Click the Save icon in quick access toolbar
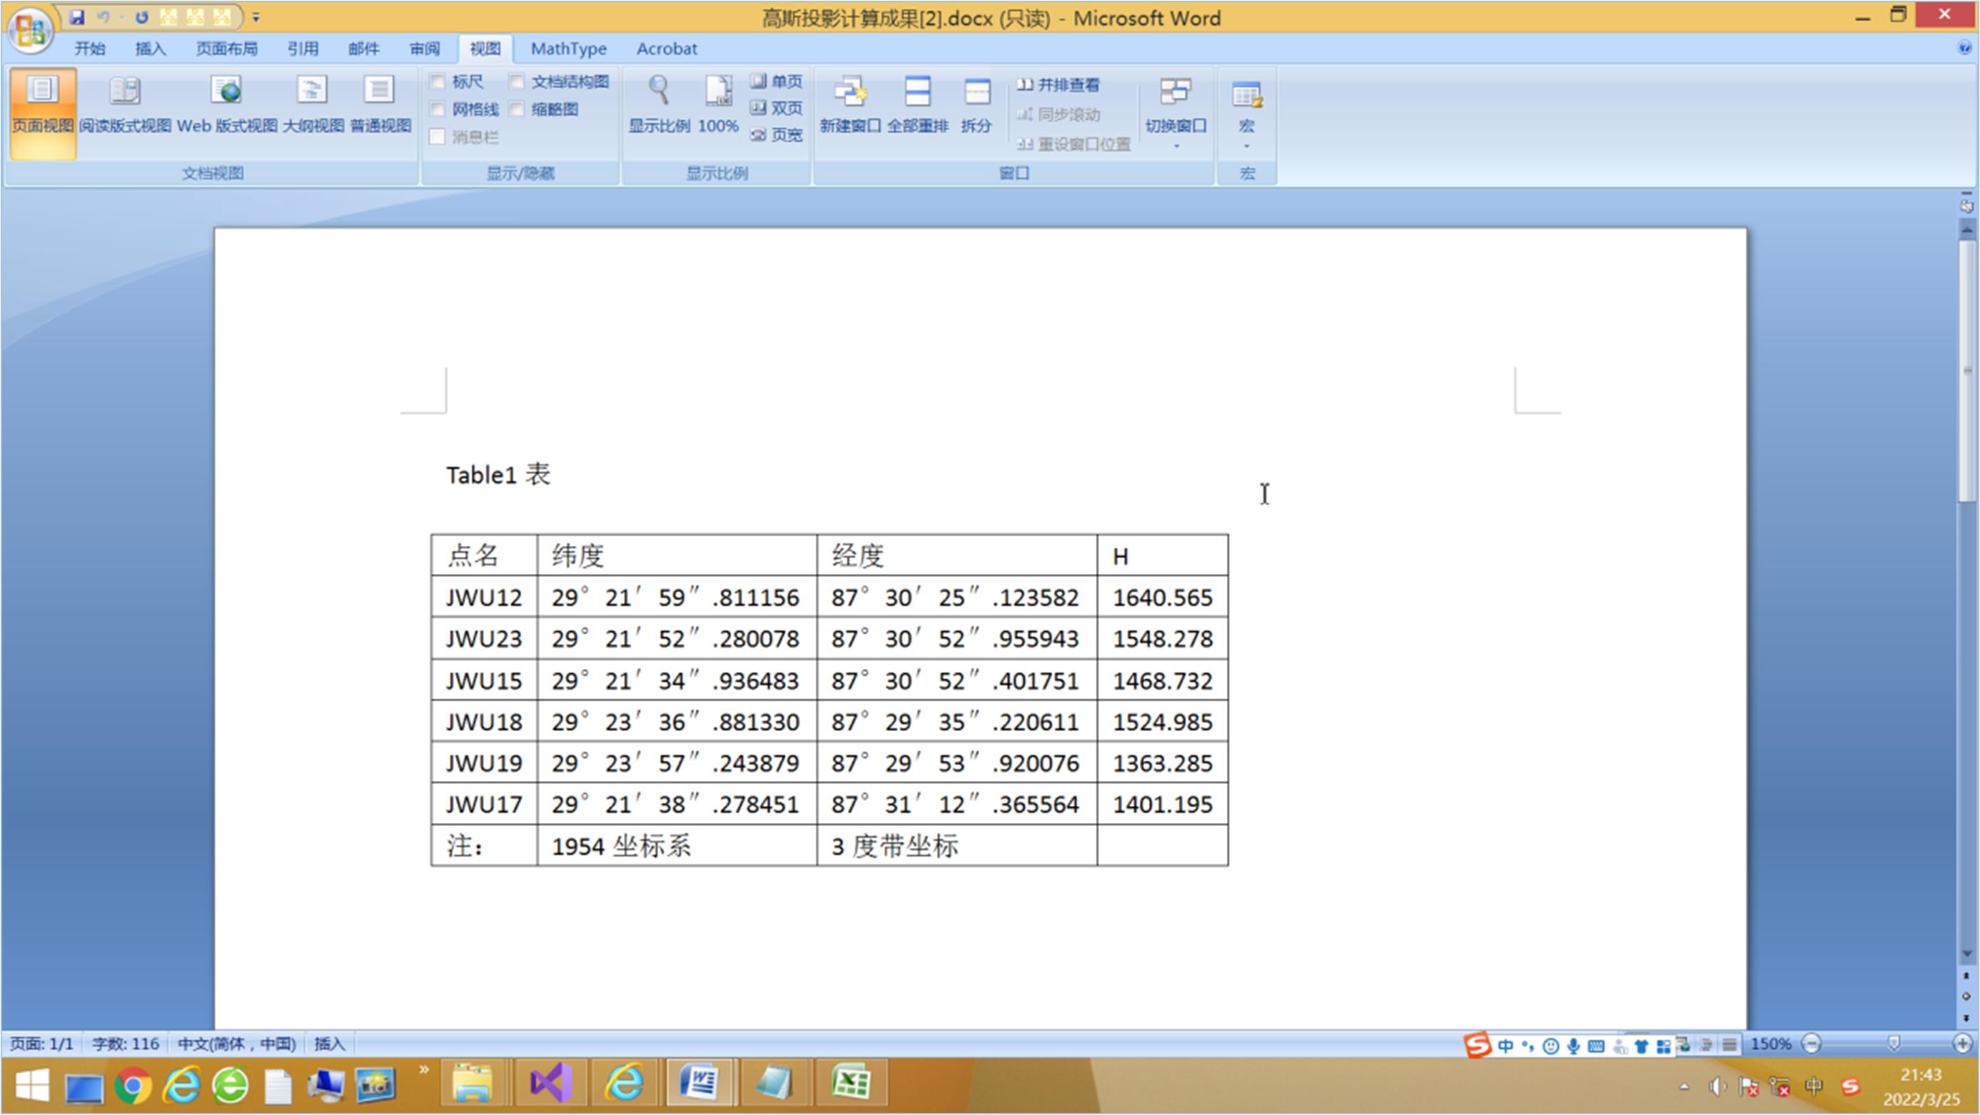 pos(77,16)
